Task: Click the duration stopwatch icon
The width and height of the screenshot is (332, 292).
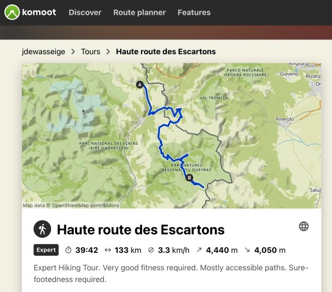Action: coord(68,250)
